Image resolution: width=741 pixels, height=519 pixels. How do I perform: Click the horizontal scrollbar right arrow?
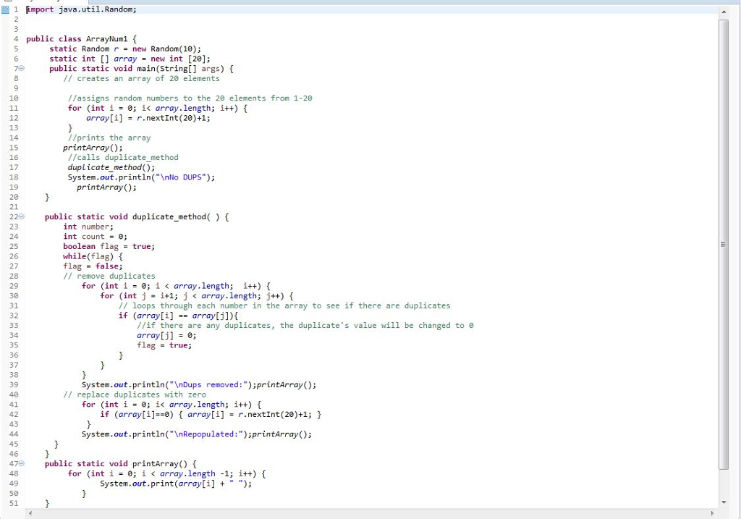pyautogui.click(x=712, y=512)
